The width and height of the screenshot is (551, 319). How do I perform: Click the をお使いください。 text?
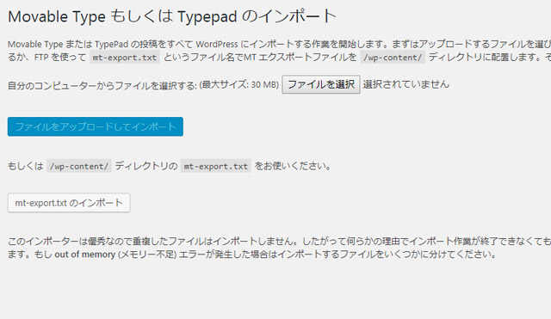click(293, 166)
